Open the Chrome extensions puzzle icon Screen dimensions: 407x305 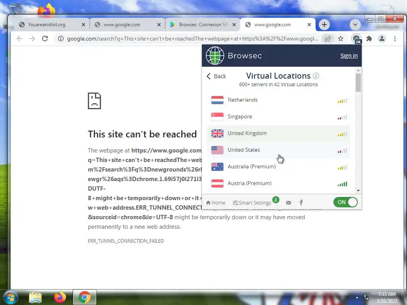[369, 39]
